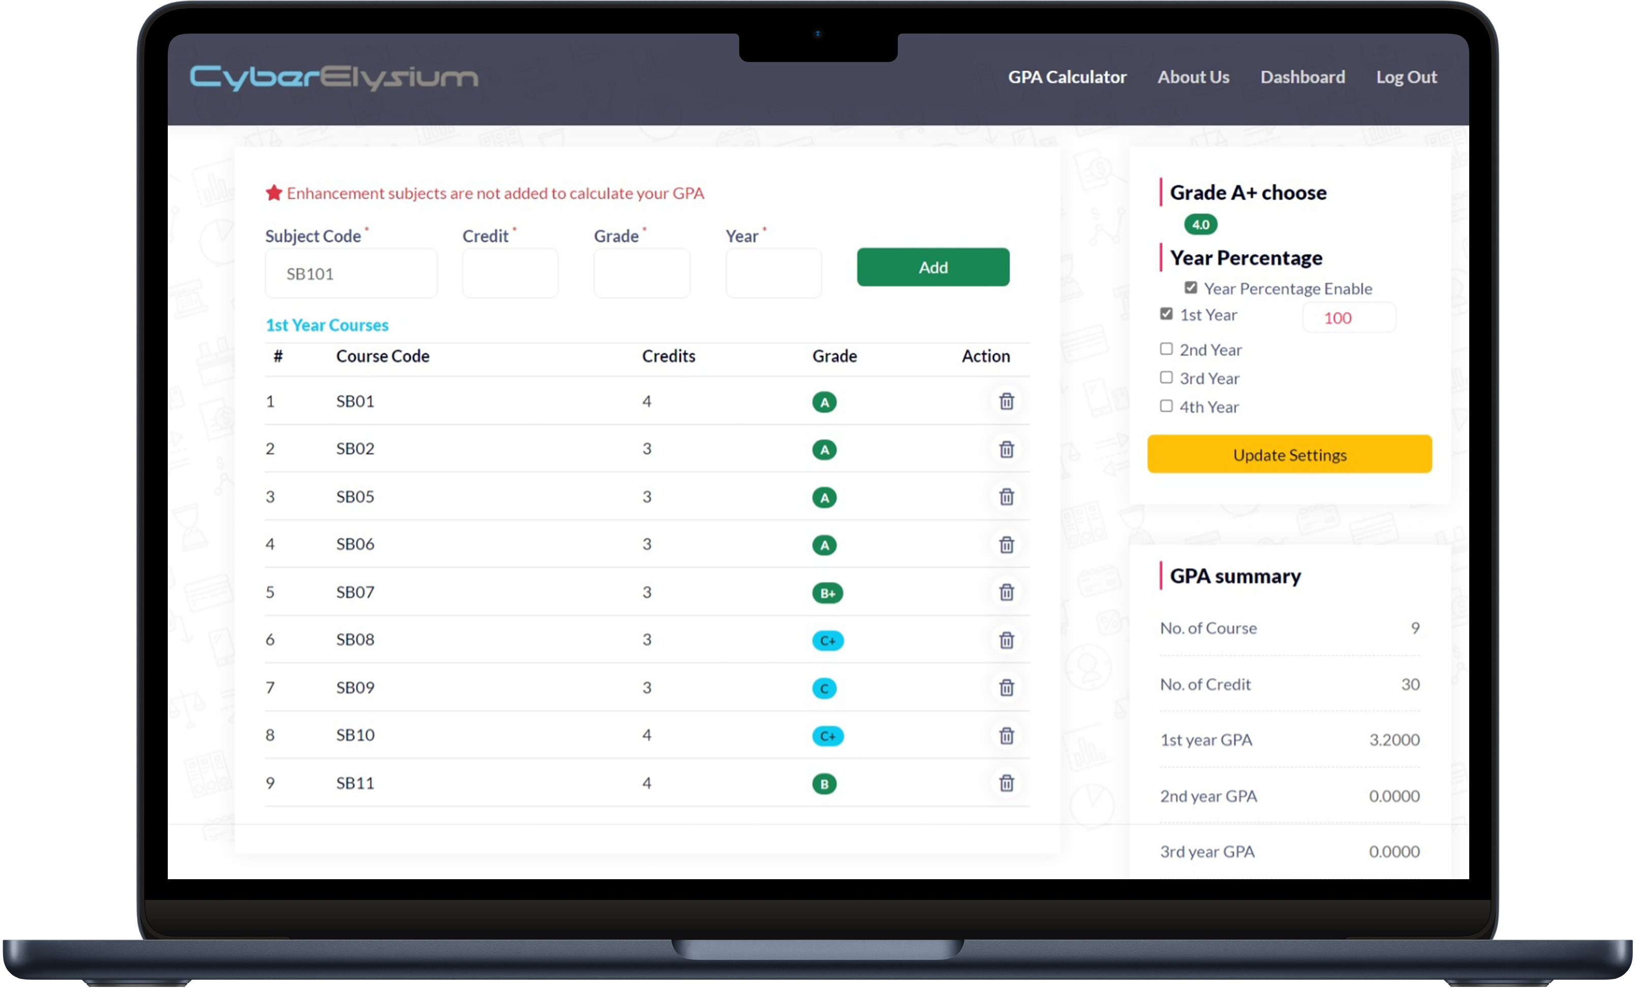This screenshot has width=1637, height=990.
Task: Toggle Year Percentage Enable checkbox
Action: 1191,288
